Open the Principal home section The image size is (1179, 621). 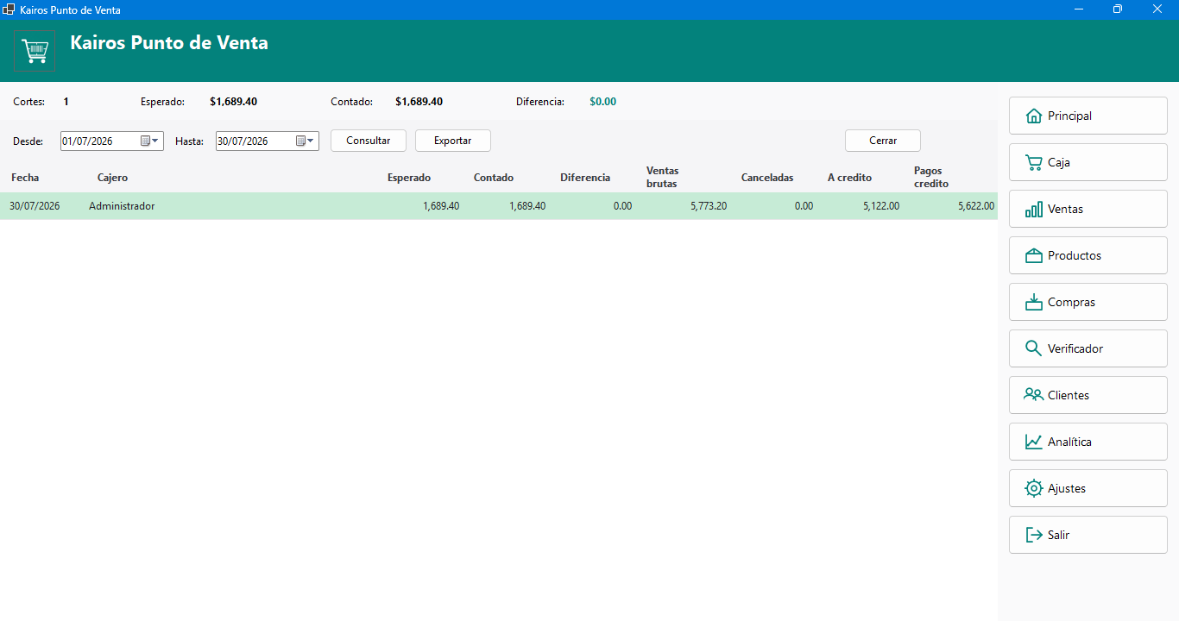click(x=1088, y=116)
